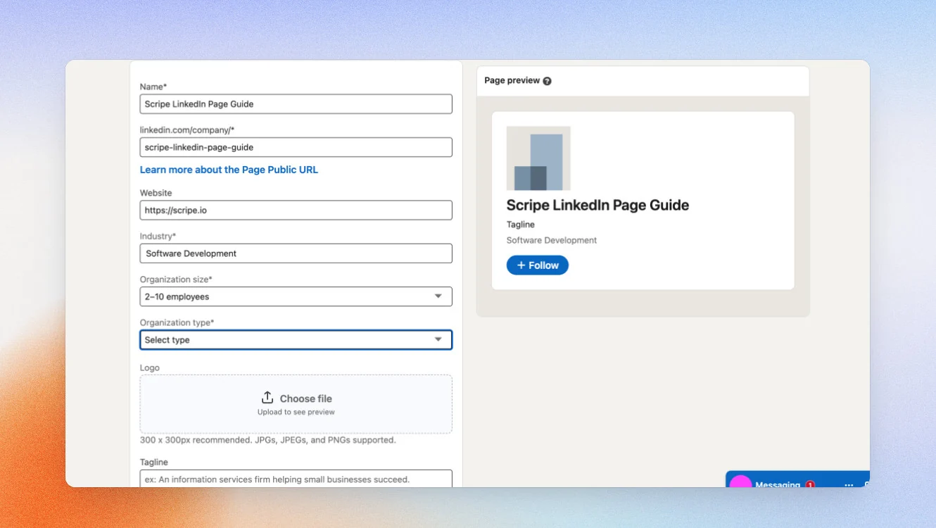Click the placeholder company logo in preview
This screenshot has width=936, height=528.
(x=538, y=158)
